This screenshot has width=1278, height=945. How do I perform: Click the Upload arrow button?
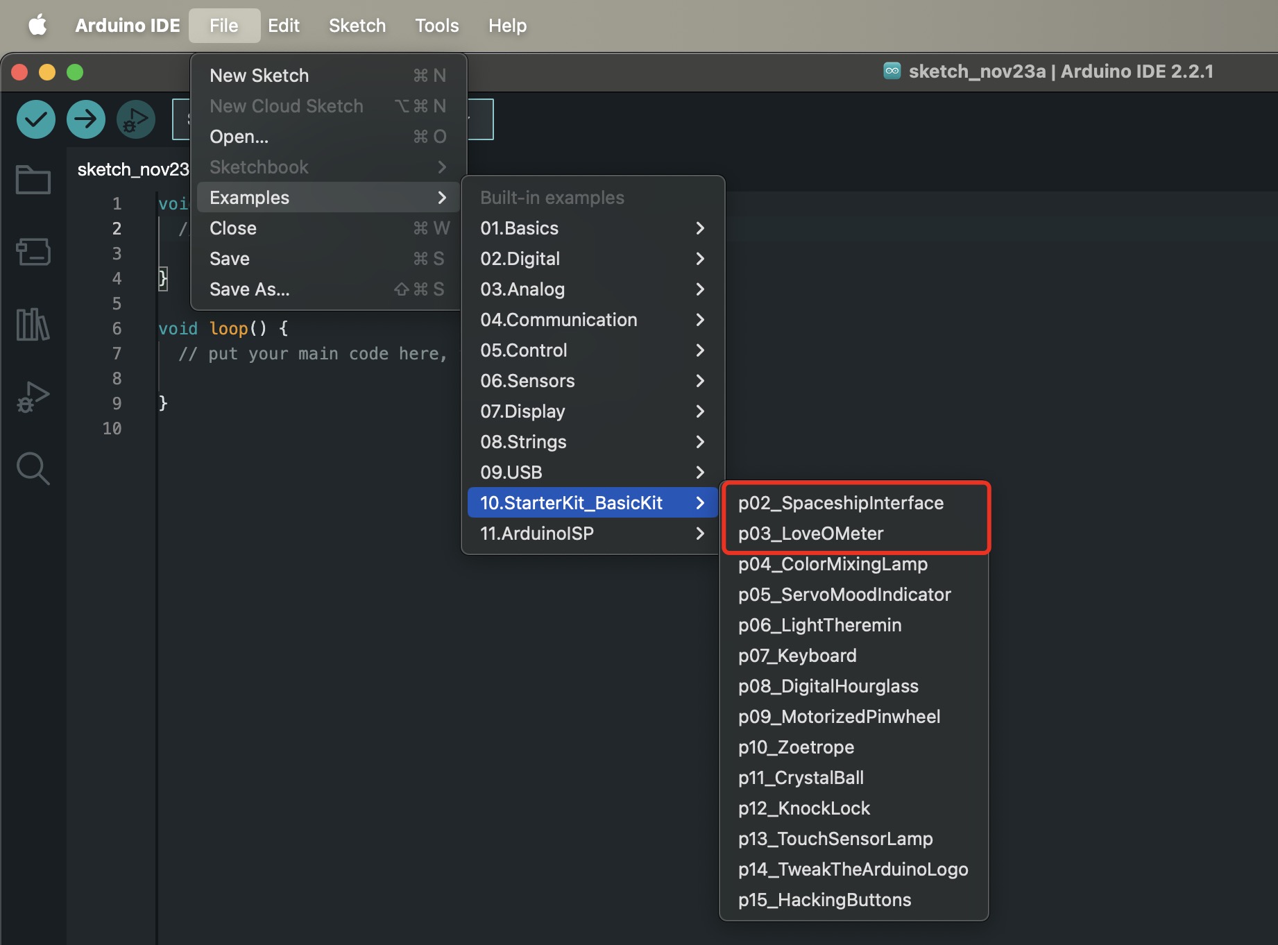(86, 119)
